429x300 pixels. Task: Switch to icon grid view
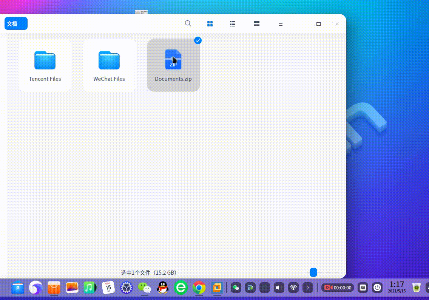point(210,24)
